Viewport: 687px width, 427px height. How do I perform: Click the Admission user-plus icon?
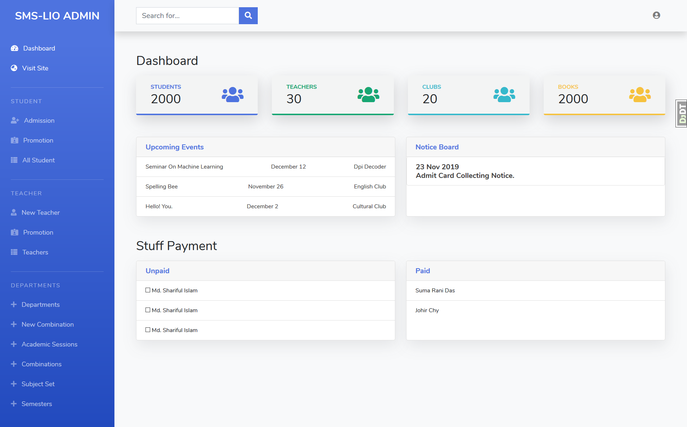pyautogui.click(x=14, y=120)
